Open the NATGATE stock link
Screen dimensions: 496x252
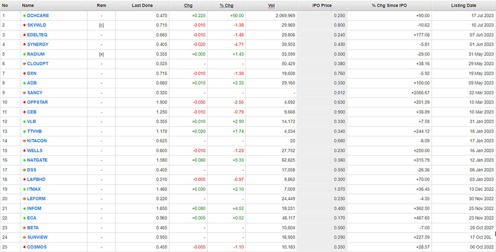(37, 160)
